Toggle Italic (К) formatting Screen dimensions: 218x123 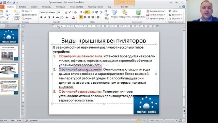[x=45, y=17]
